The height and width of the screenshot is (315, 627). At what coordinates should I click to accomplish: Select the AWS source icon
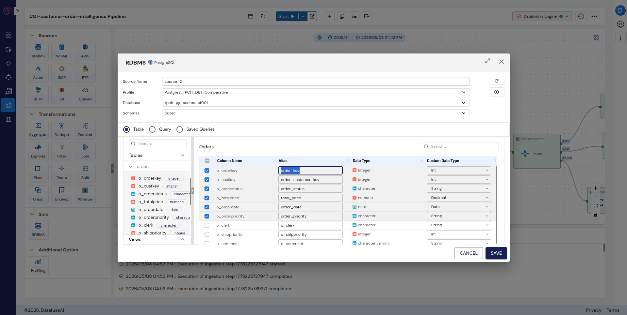(x=85, y=51)
